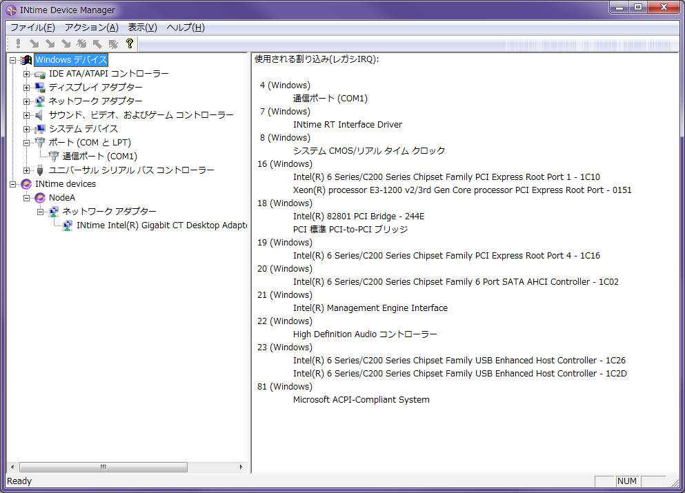Click the tree pane scrollbar thumb
Screen dimensions: 685x493
(103, 467)
